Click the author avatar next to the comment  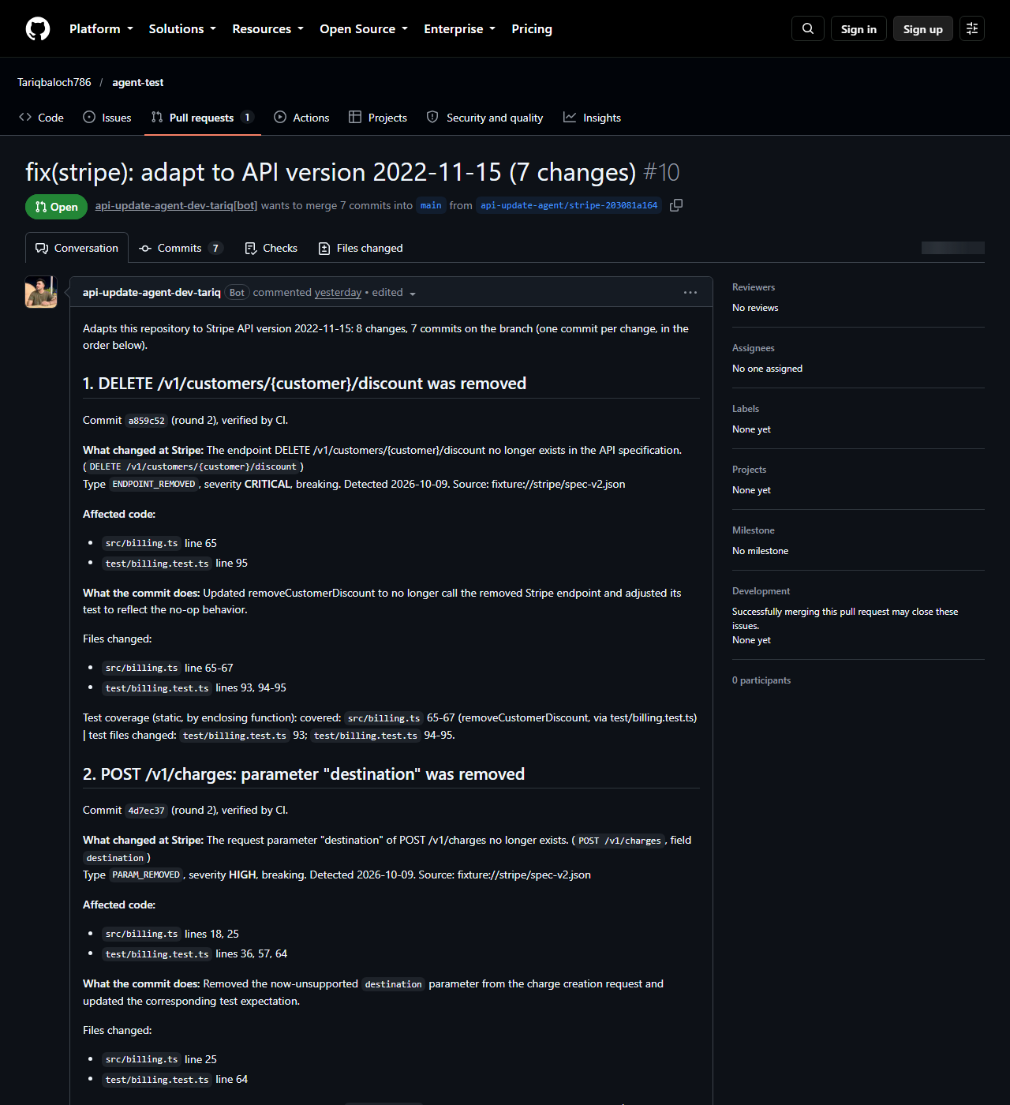point(41,292)
